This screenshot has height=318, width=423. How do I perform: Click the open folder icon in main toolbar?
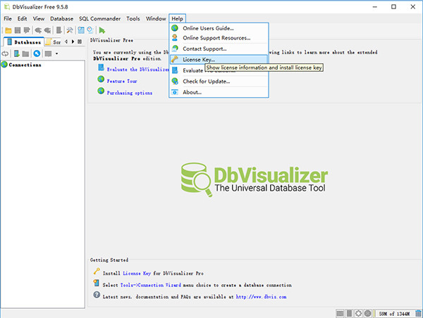pyautogui.click(x=8, y=30)
